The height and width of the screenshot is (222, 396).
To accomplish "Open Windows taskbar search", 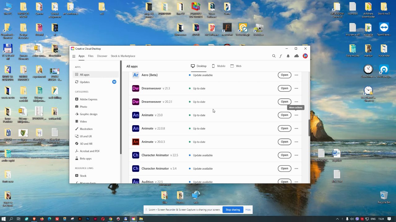I will (x=11, y=219).
